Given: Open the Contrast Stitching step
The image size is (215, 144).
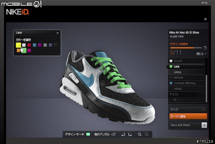Looking at the screenshot, I should (x=187, y=83).
